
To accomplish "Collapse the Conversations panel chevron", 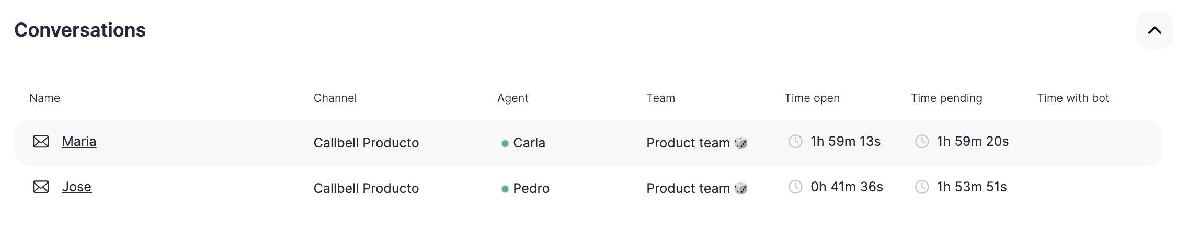I will pos(1154,30).
